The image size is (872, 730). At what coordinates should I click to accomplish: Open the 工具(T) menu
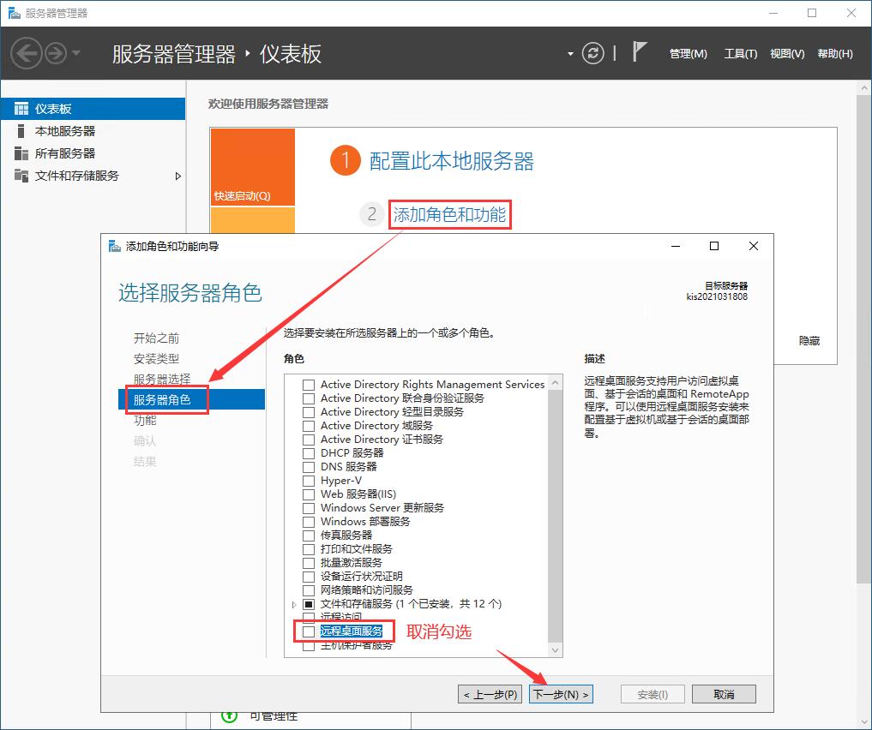(740, 54)
